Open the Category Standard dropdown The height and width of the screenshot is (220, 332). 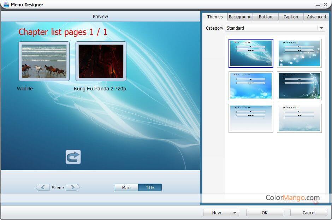coord(321,28)
